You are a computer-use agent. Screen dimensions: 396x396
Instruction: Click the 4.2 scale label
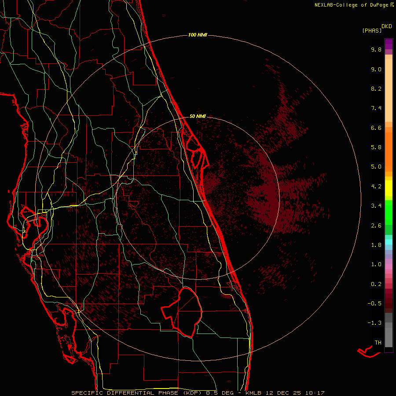click(376, 187)
